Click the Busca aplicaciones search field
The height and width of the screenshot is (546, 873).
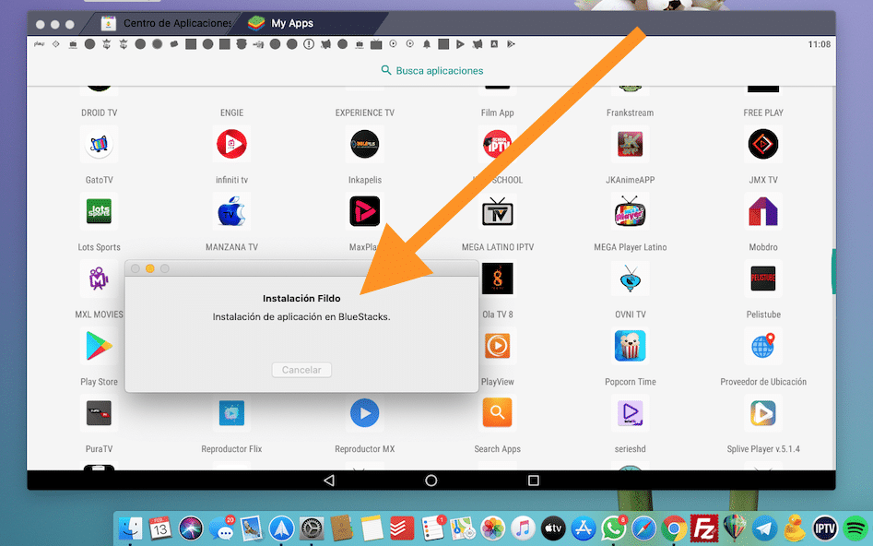tap(431, 70)
